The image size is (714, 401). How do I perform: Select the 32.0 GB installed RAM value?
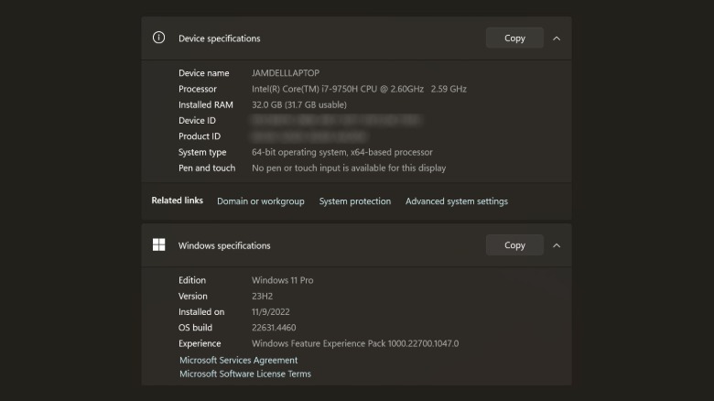299,104
